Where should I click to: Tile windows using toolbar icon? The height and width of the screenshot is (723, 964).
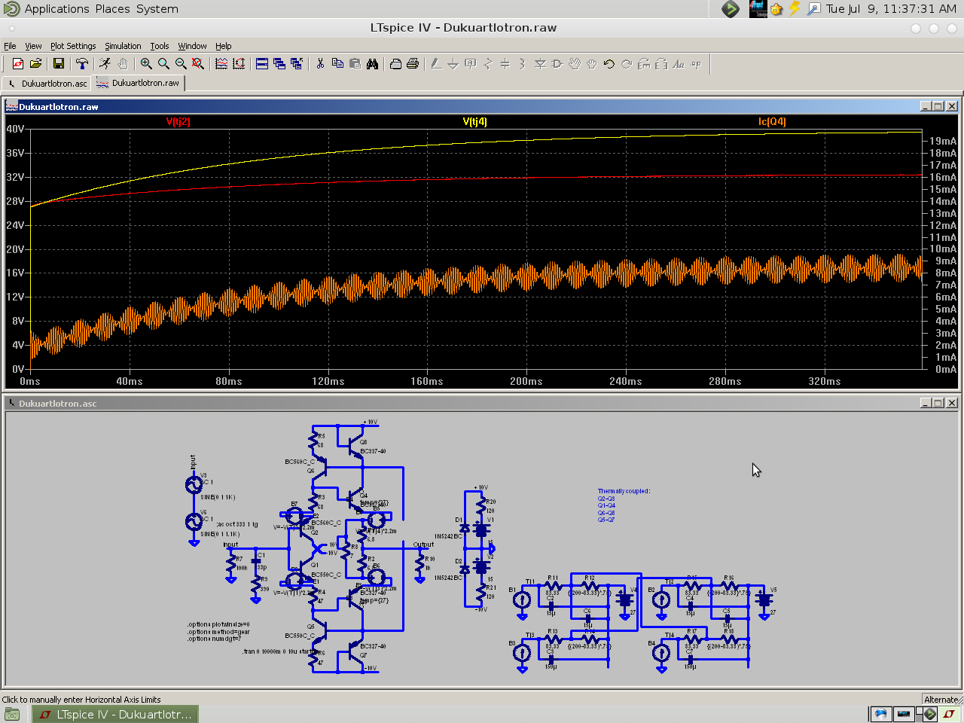tap(262, 64)
